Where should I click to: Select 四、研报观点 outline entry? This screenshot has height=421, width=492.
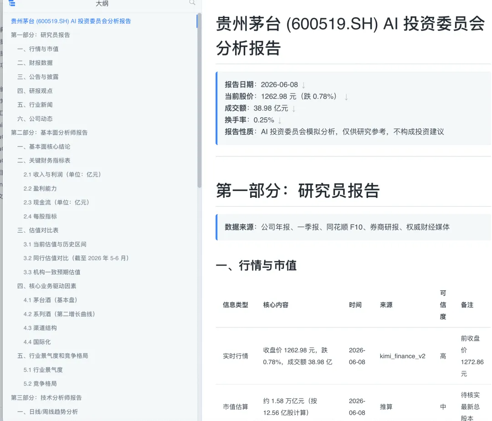tap(35, 91)
